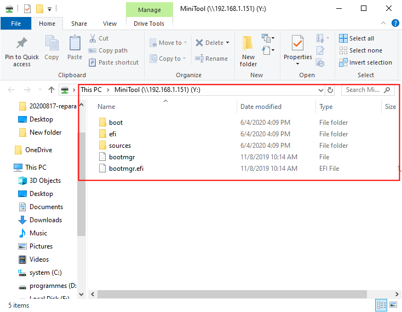The width and height of the screenshot is (402, 312).
Task: Click New folder icon in Quick Access Toolbar
Action: pyautogui.click(x=39, y=9)
